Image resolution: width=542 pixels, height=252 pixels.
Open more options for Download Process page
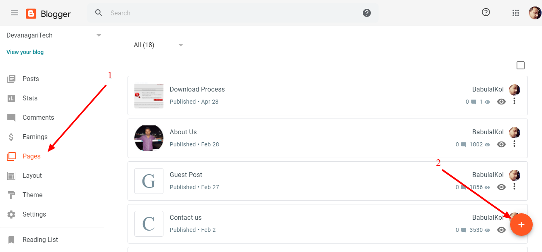click(x=514, y=101)
